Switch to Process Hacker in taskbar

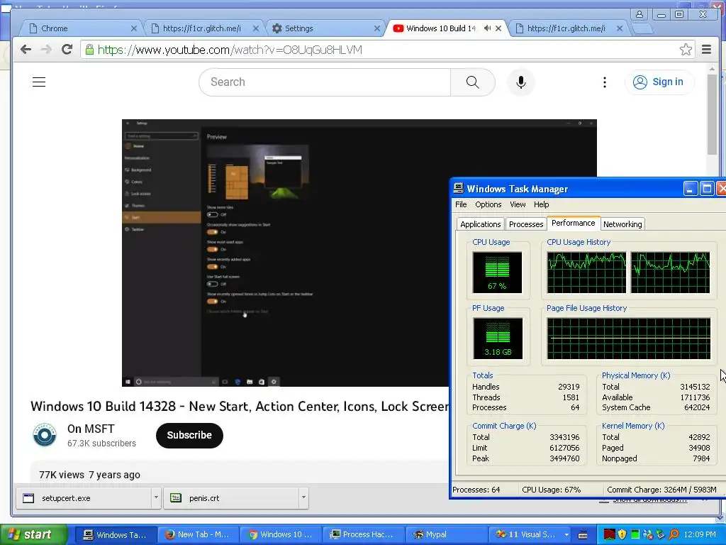coord(363,534)
